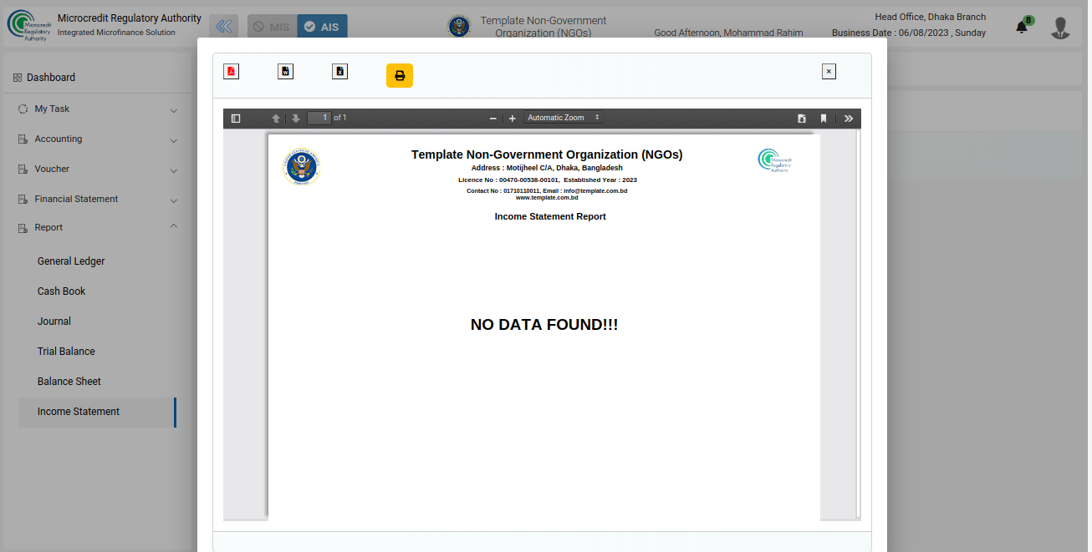Expand the Accounting menu
1092x552 pixels.
click(98, 139)
